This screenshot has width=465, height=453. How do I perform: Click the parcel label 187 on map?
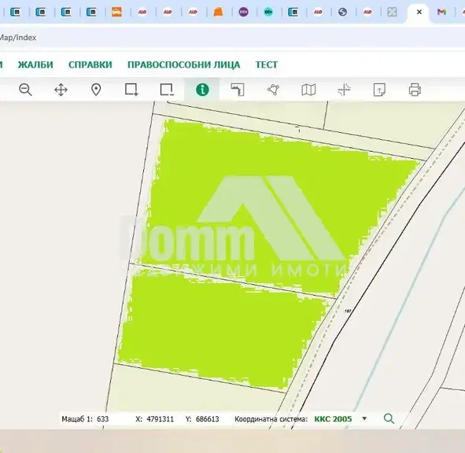pos(348,311)
